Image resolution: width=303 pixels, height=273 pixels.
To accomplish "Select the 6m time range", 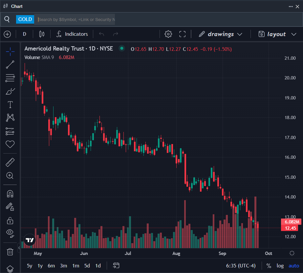I will [x=51, y=266].
